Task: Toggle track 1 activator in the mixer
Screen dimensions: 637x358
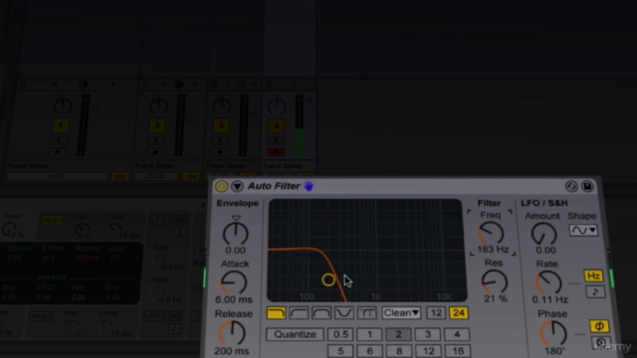Action: coord(61,126)
